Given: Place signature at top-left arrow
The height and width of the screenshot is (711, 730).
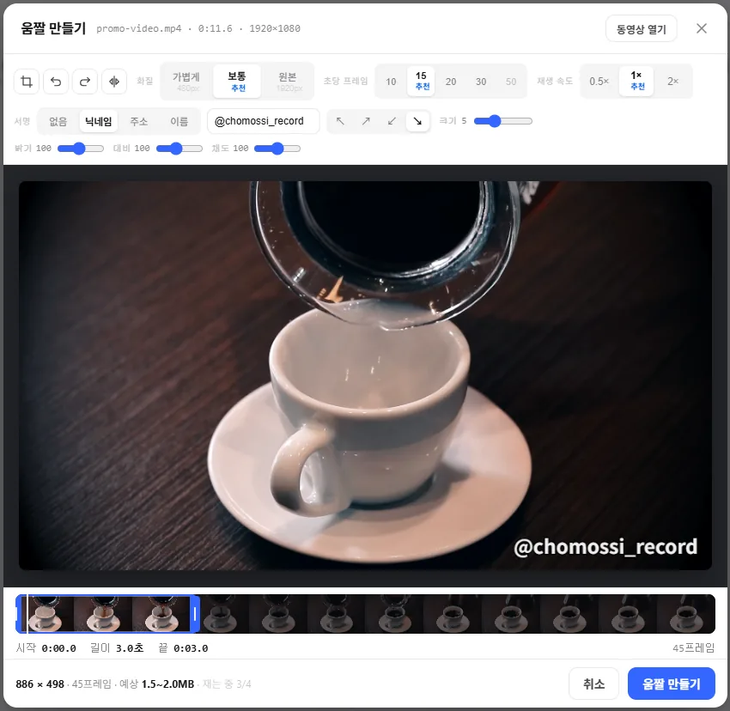Looking at the screenshot, I should 340,121.
